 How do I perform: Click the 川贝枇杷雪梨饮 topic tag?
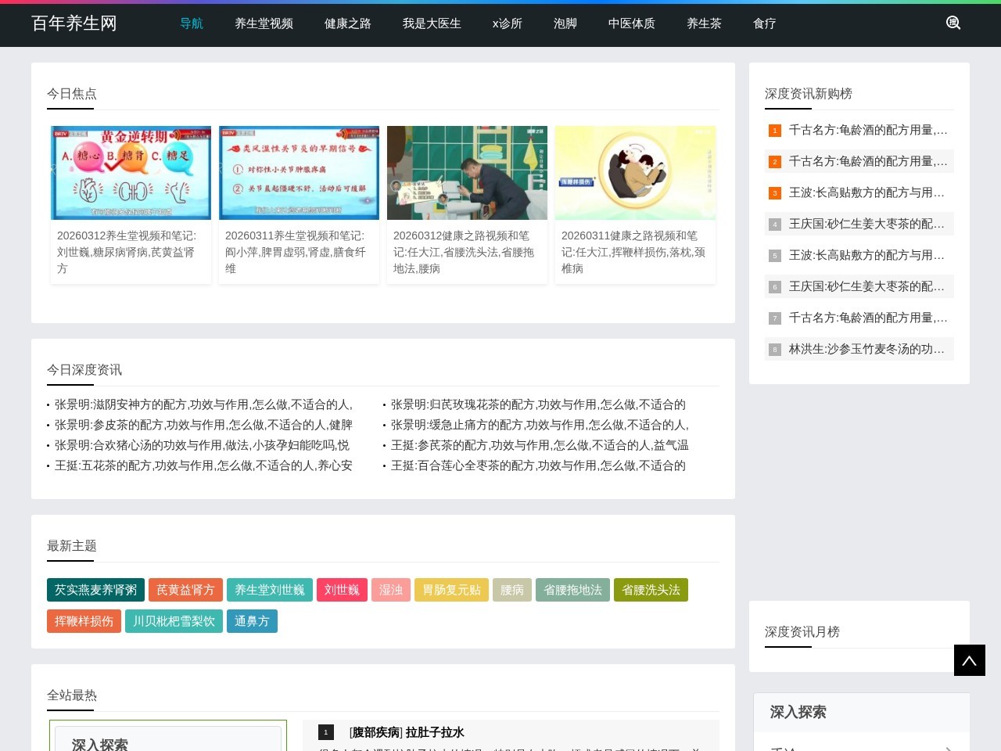(x=174, y=621)
